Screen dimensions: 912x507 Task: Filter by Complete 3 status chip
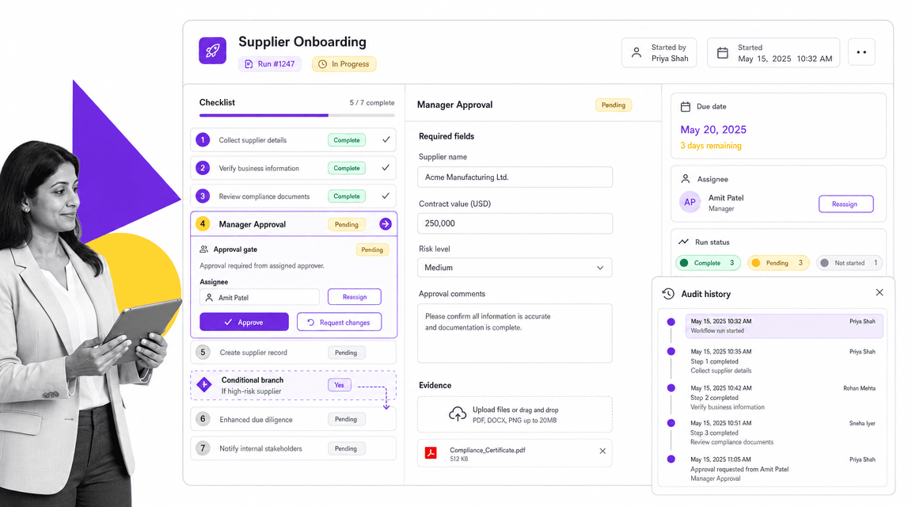coord(708,263)
